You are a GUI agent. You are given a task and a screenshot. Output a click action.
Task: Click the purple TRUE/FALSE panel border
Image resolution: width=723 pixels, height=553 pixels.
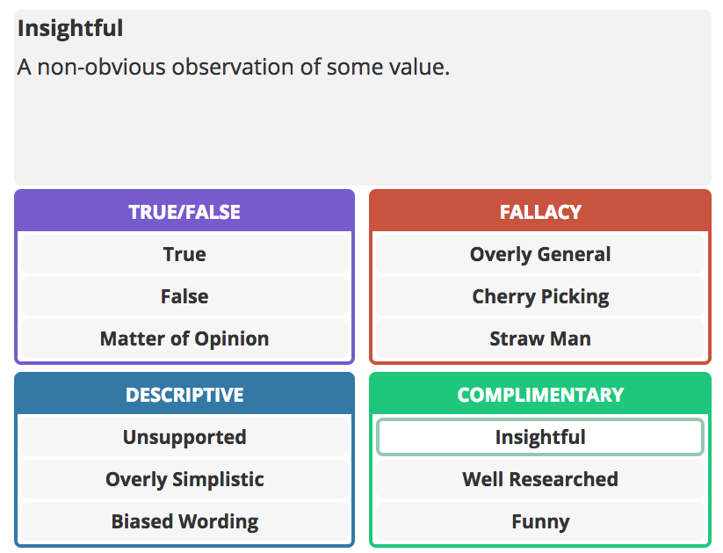click(17, 295)
